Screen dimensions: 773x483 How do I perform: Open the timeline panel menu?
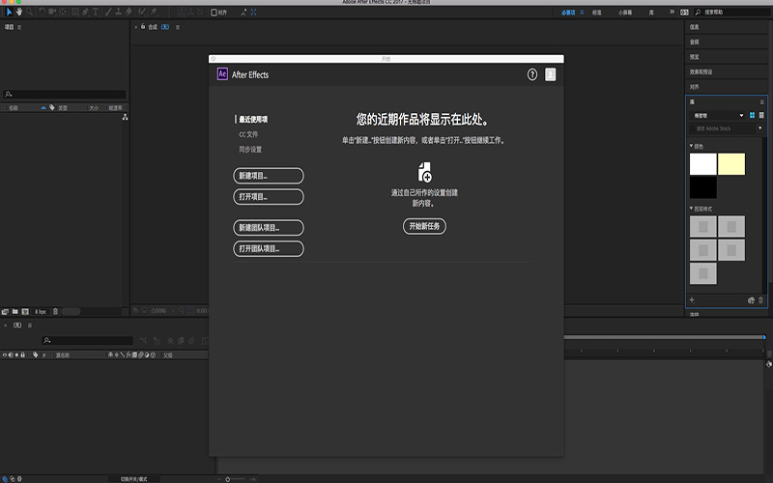pos(30,326)
